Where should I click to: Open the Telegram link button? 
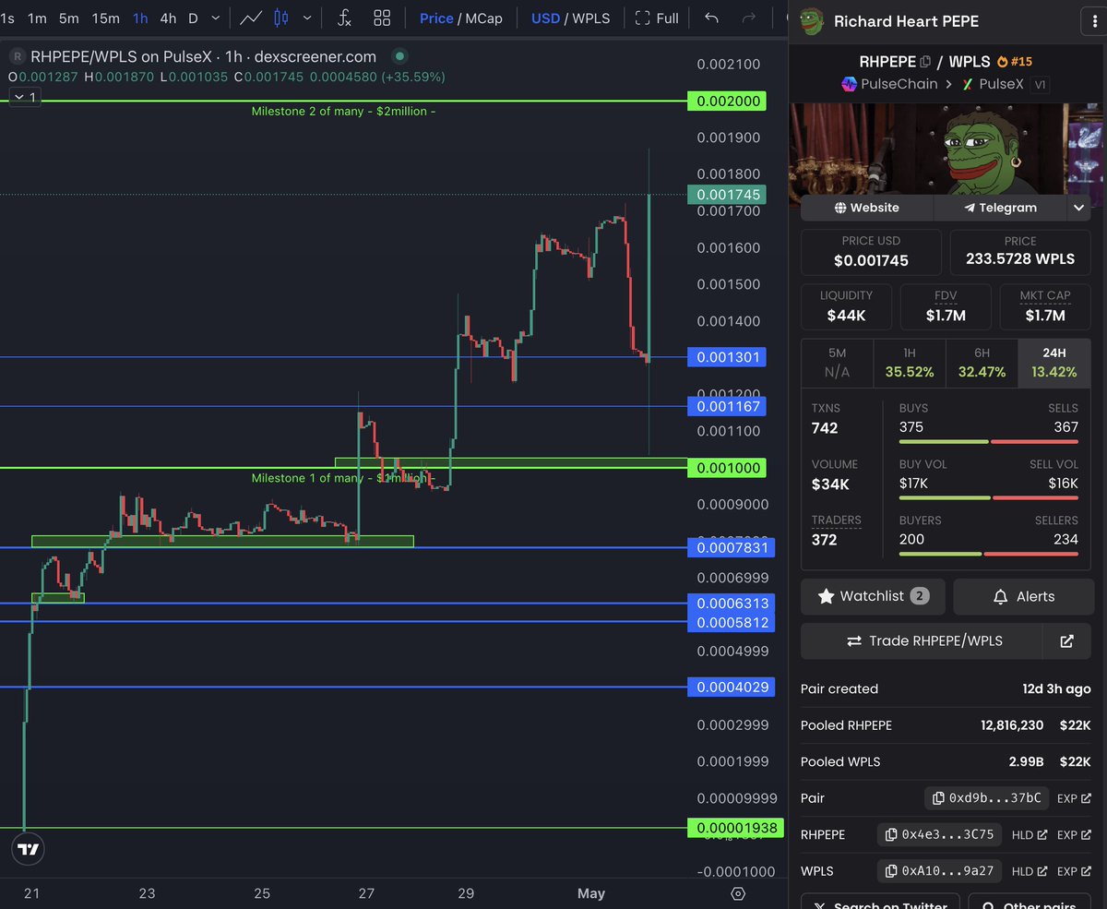1000,208
